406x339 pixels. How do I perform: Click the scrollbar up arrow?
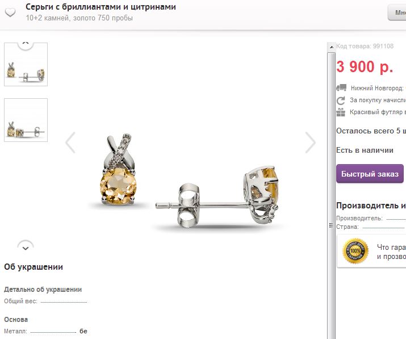tap(331, 47)
